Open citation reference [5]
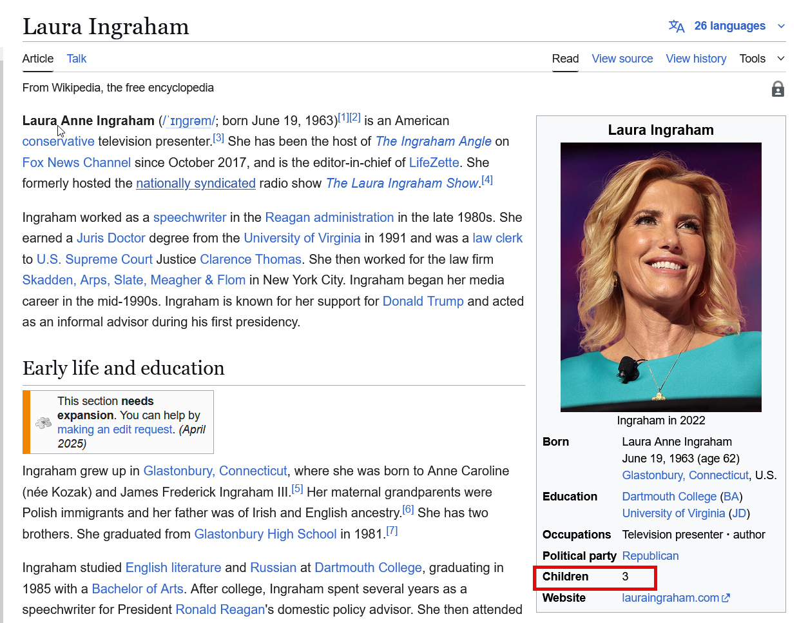This screenshot has width=799, height=623. click(297, 489)
